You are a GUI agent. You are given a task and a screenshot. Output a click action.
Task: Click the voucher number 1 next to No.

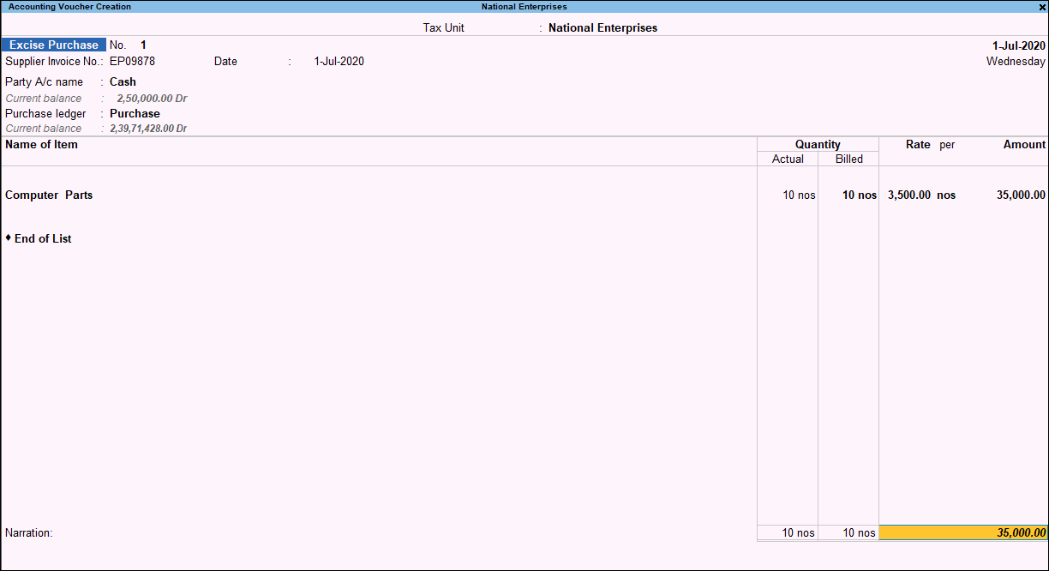pyautogui.click(x=143, y=45)
